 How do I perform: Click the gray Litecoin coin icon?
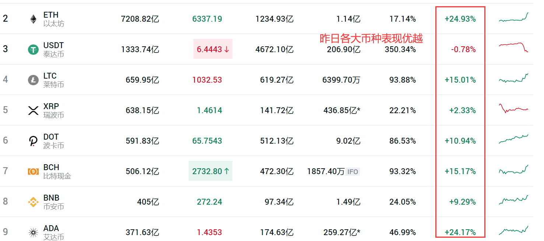point(33,80)
